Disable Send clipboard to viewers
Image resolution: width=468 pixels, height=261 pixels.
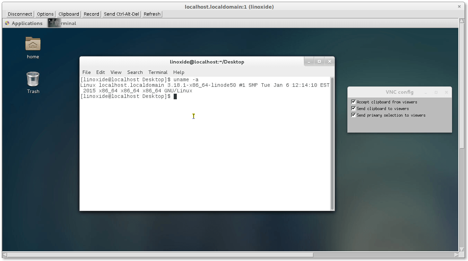tap(353, 108)
